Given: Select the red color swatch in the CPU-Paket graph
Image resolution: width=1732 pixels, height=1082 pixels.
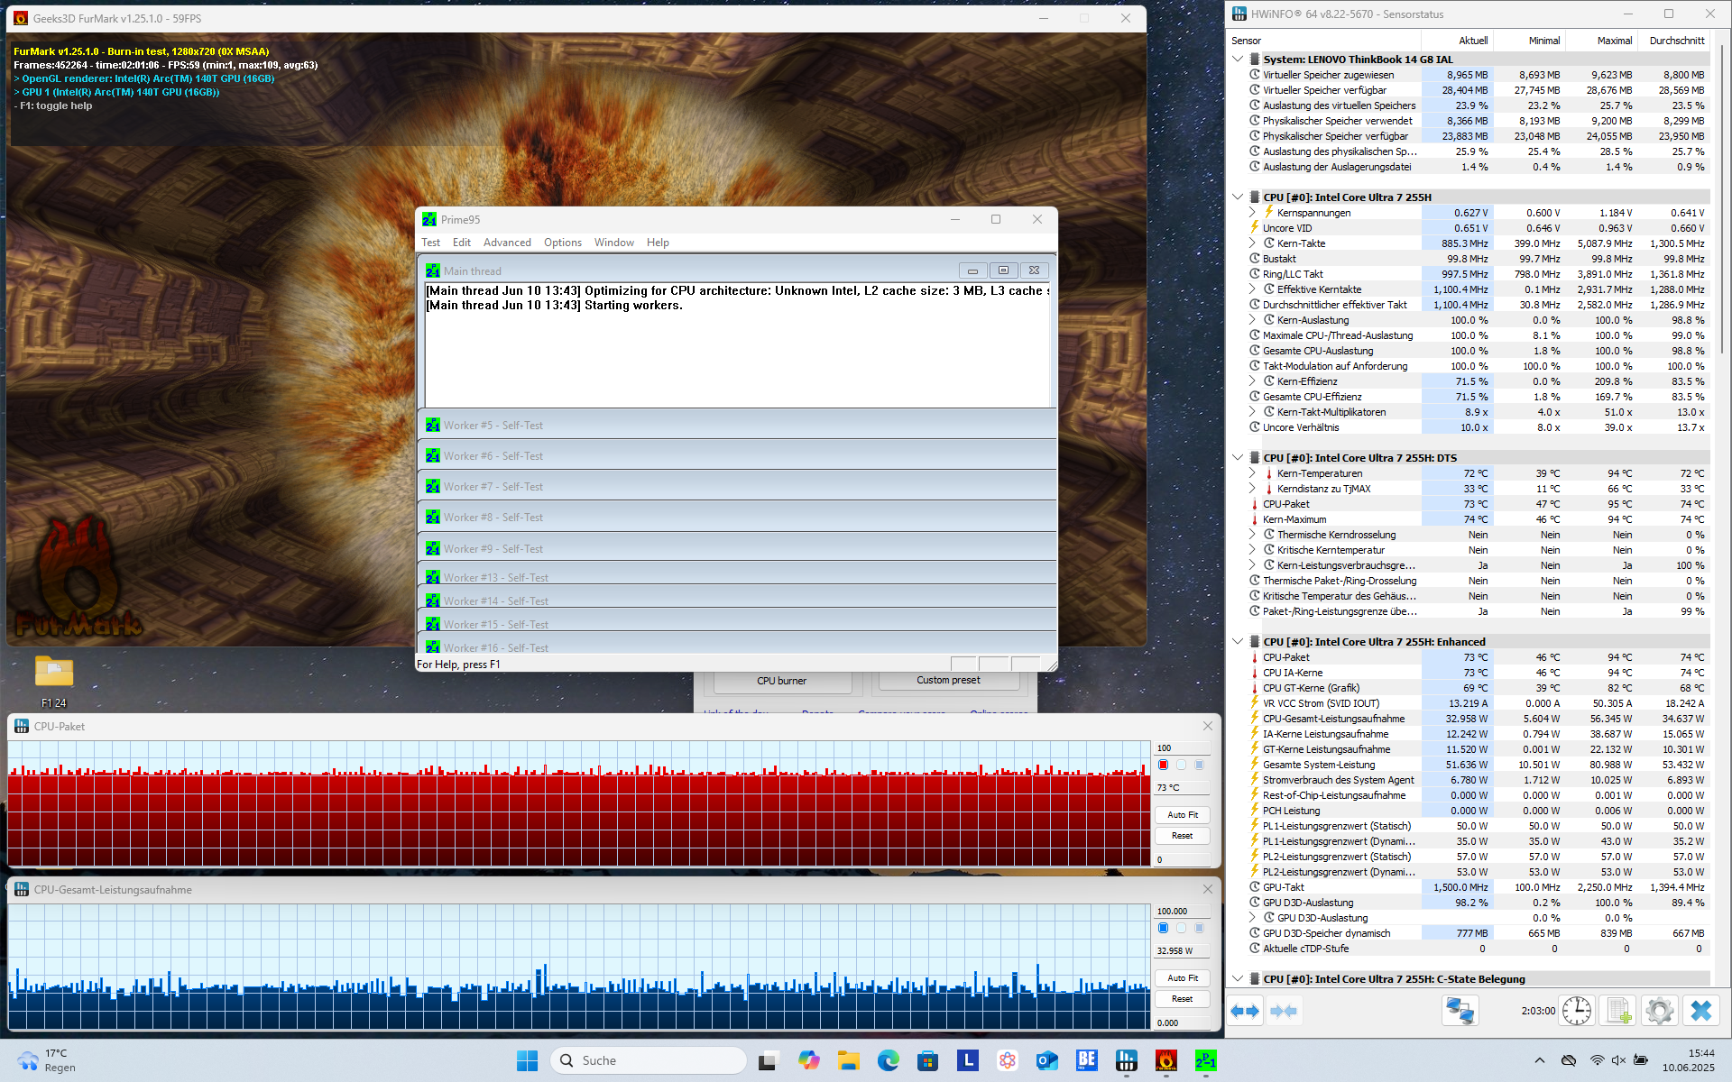Looking at the screenshot, I should 1164,765.
